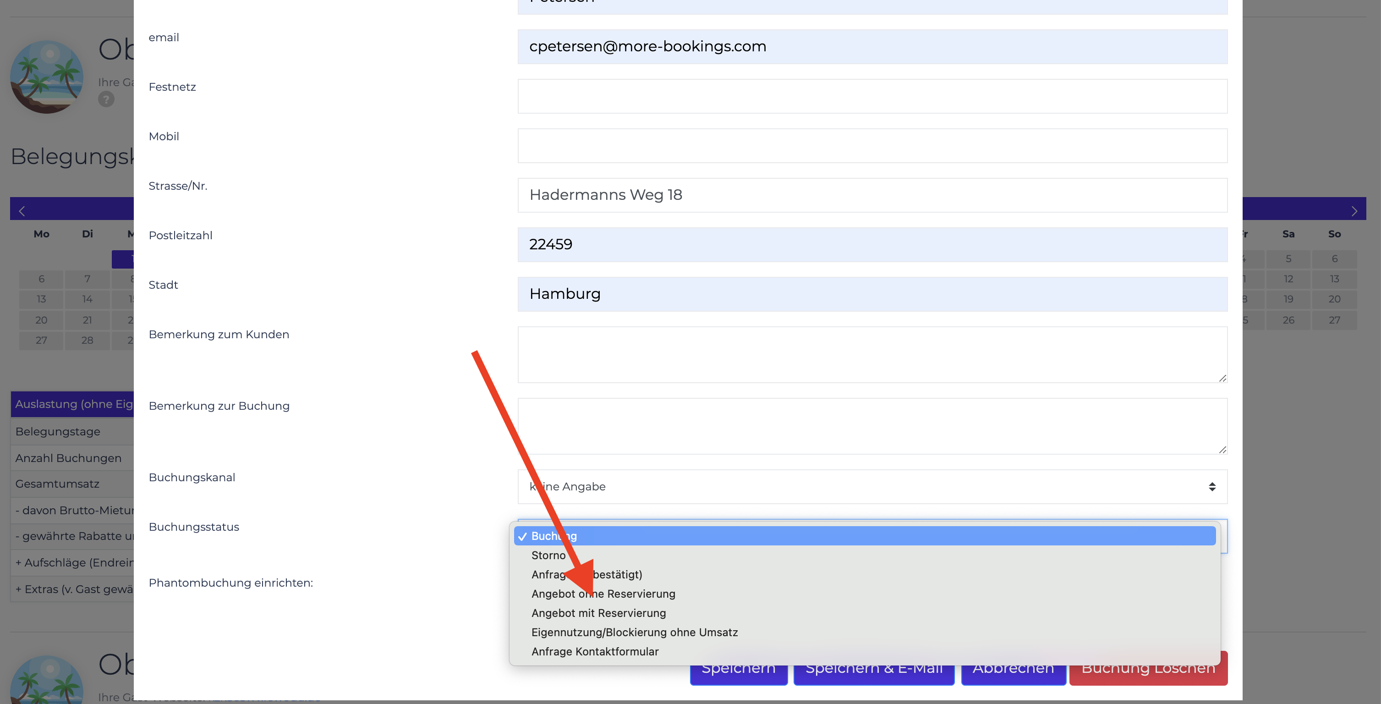The image size is (1381, 704).
Task: Click the Auslastung table header
Action: click(72, 404)
